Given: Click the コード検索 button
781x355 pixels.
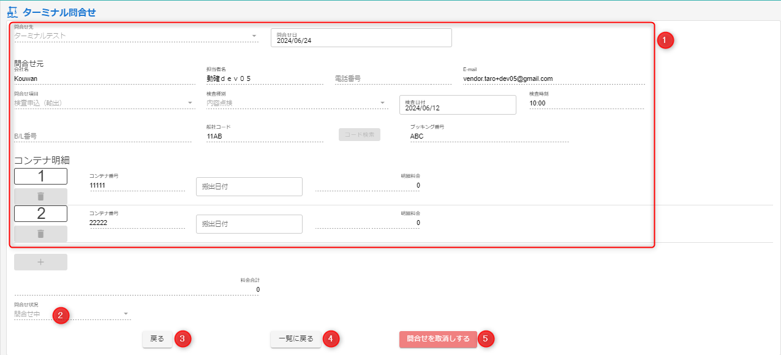Looking at the screenshot, I should pos(360,135).
